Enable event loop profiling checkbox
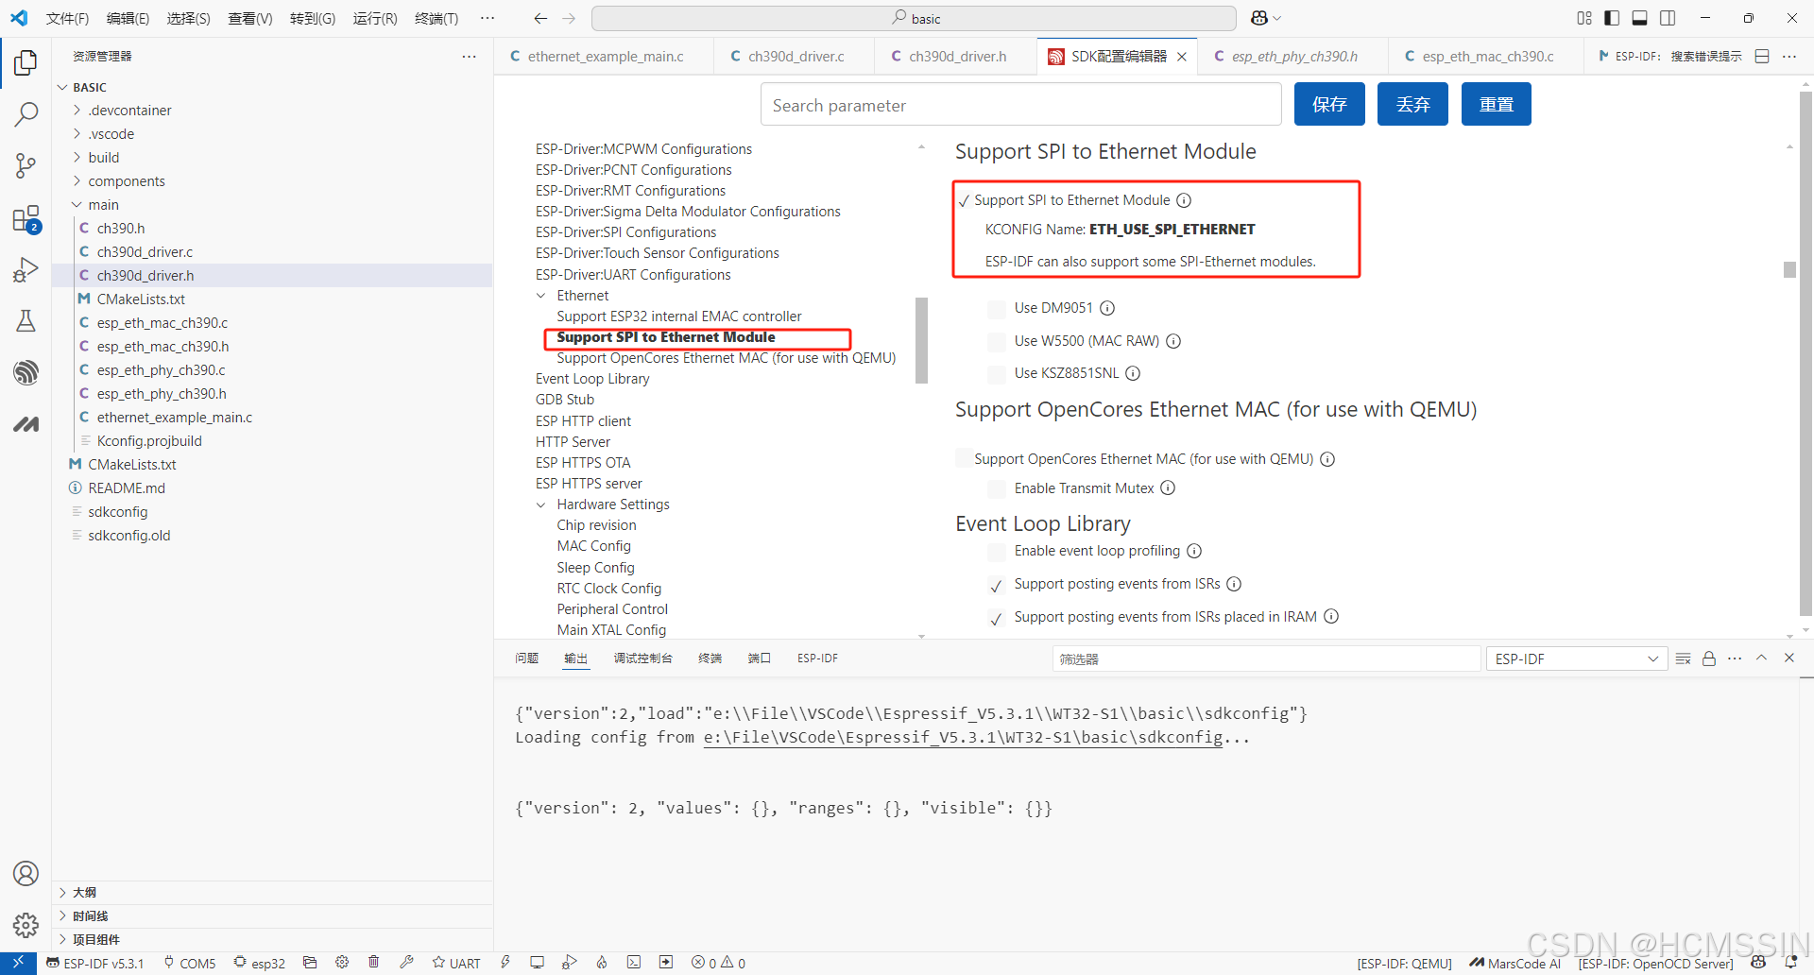Viewport: 1814px width, 975px height. [x=997, y=552]
